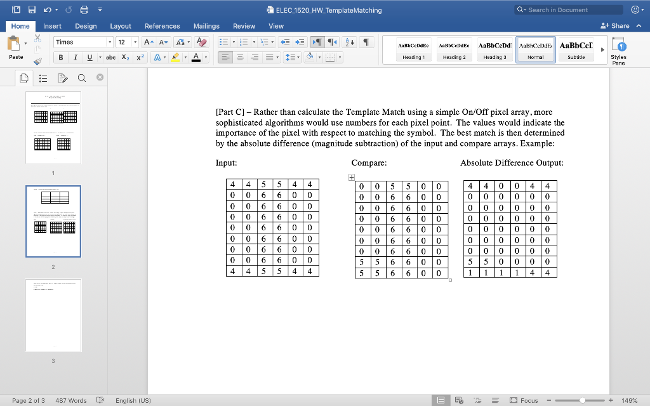Open the Styles Pane

tap(618, 51)
